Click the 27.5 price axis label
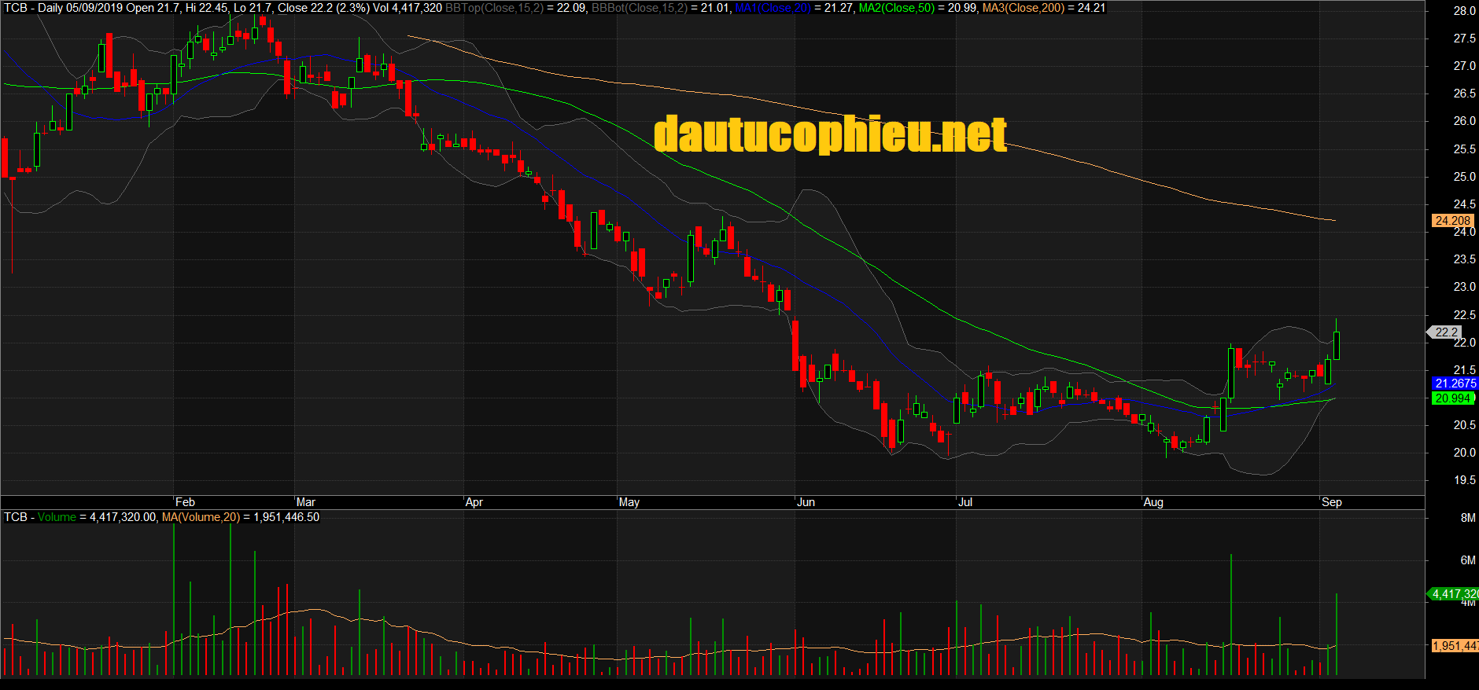The image size is (1479, 690). pos(1464,39)
